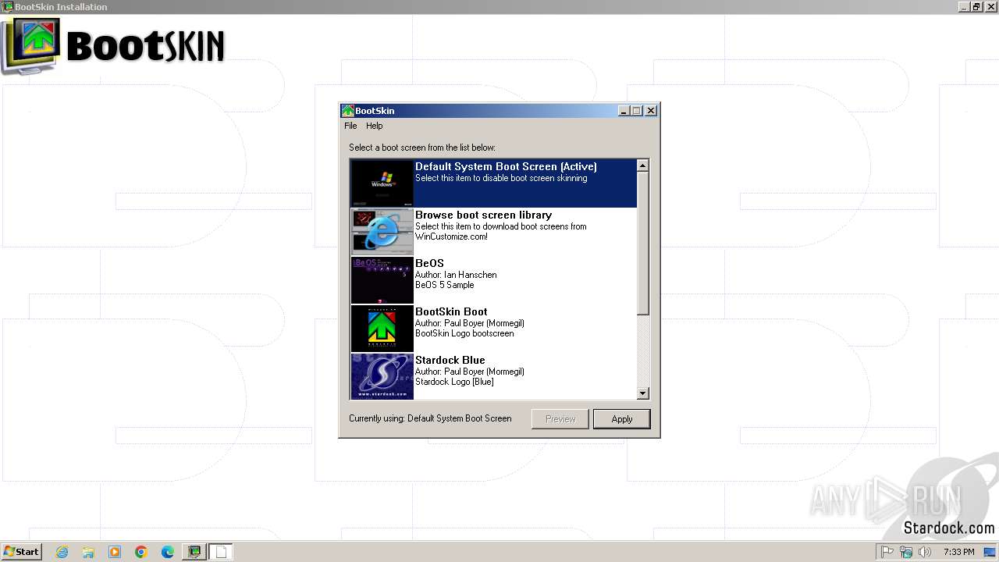Click the Browse boot screen library icon

(x=382, y=231)
